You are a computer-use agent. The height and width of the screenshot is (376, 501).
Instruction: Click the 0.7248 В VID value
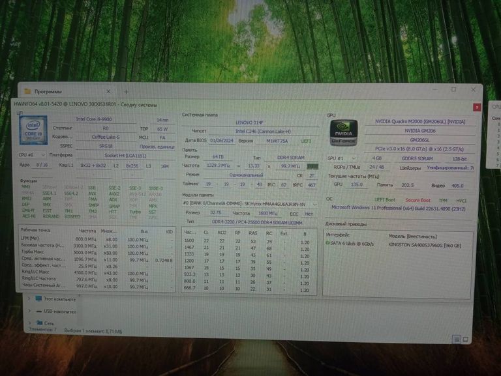164,260
